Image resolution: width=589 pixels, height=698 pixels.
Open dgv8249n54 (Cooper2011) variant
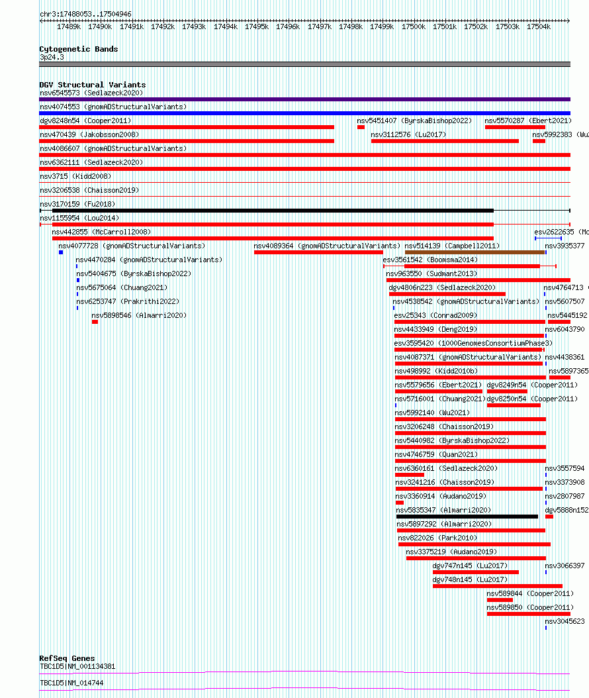pos(532,385)
